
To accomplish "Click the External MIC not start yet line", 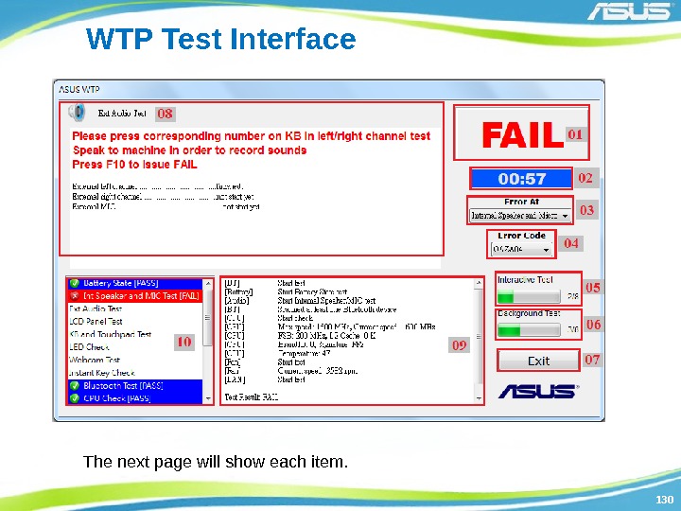I will [x=166, y=207].
